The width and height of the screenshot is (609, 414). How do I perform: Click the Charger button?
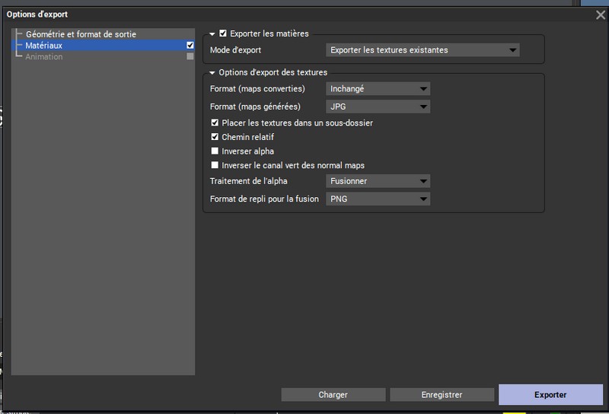pos(333,395)
